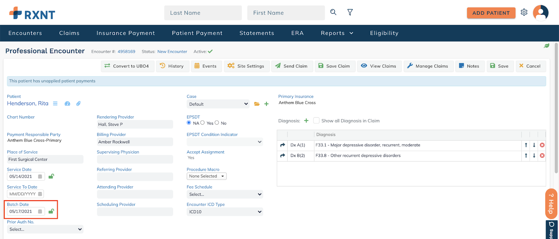Open the Encounter ICD Type dropdown
Image resolution: width=559 pixels, height=239 pixels.
click(x=225, y=212)
